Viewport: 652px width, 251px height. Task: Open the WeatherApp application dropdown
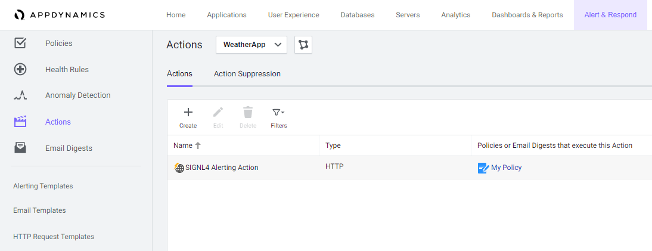point(251,45)
